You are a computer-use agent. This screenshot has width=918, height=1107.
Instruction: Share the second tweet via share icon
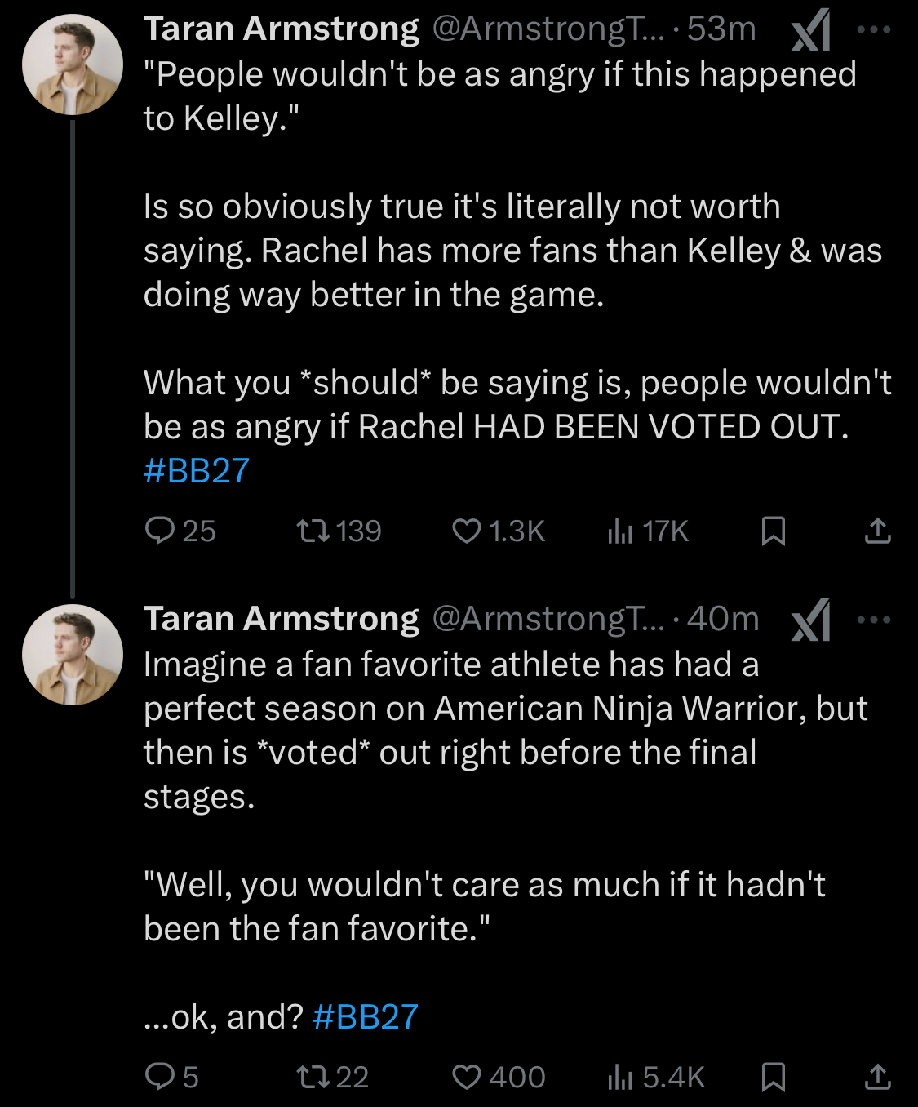click(877, 1077)
